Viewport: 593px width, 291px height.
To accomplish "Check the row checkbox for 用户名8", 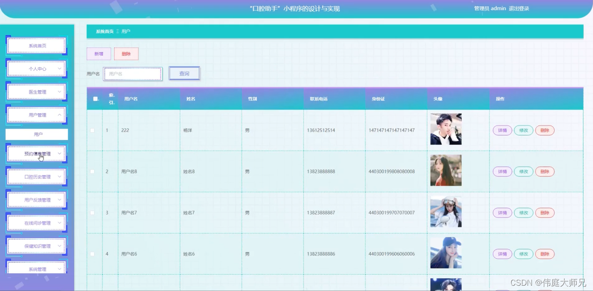I will (92, 172).
